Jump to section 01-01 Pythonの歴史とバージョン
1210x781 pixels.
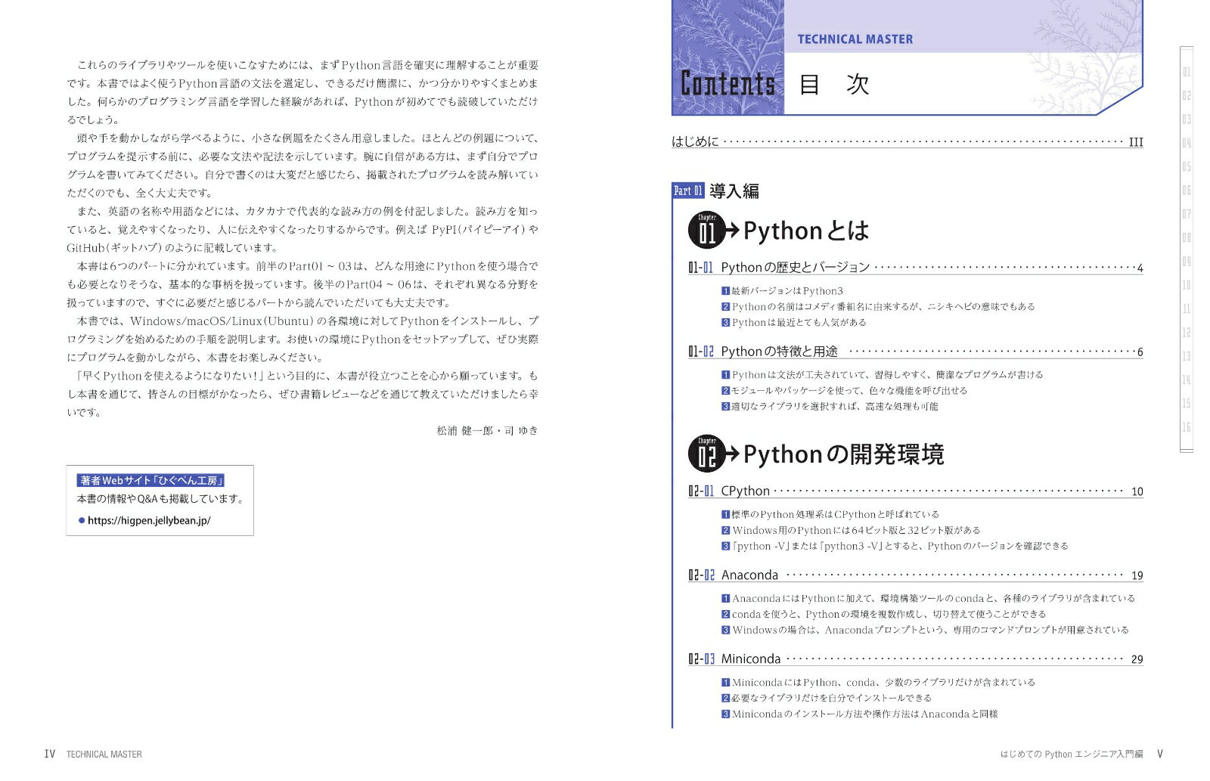click(795, 268)
